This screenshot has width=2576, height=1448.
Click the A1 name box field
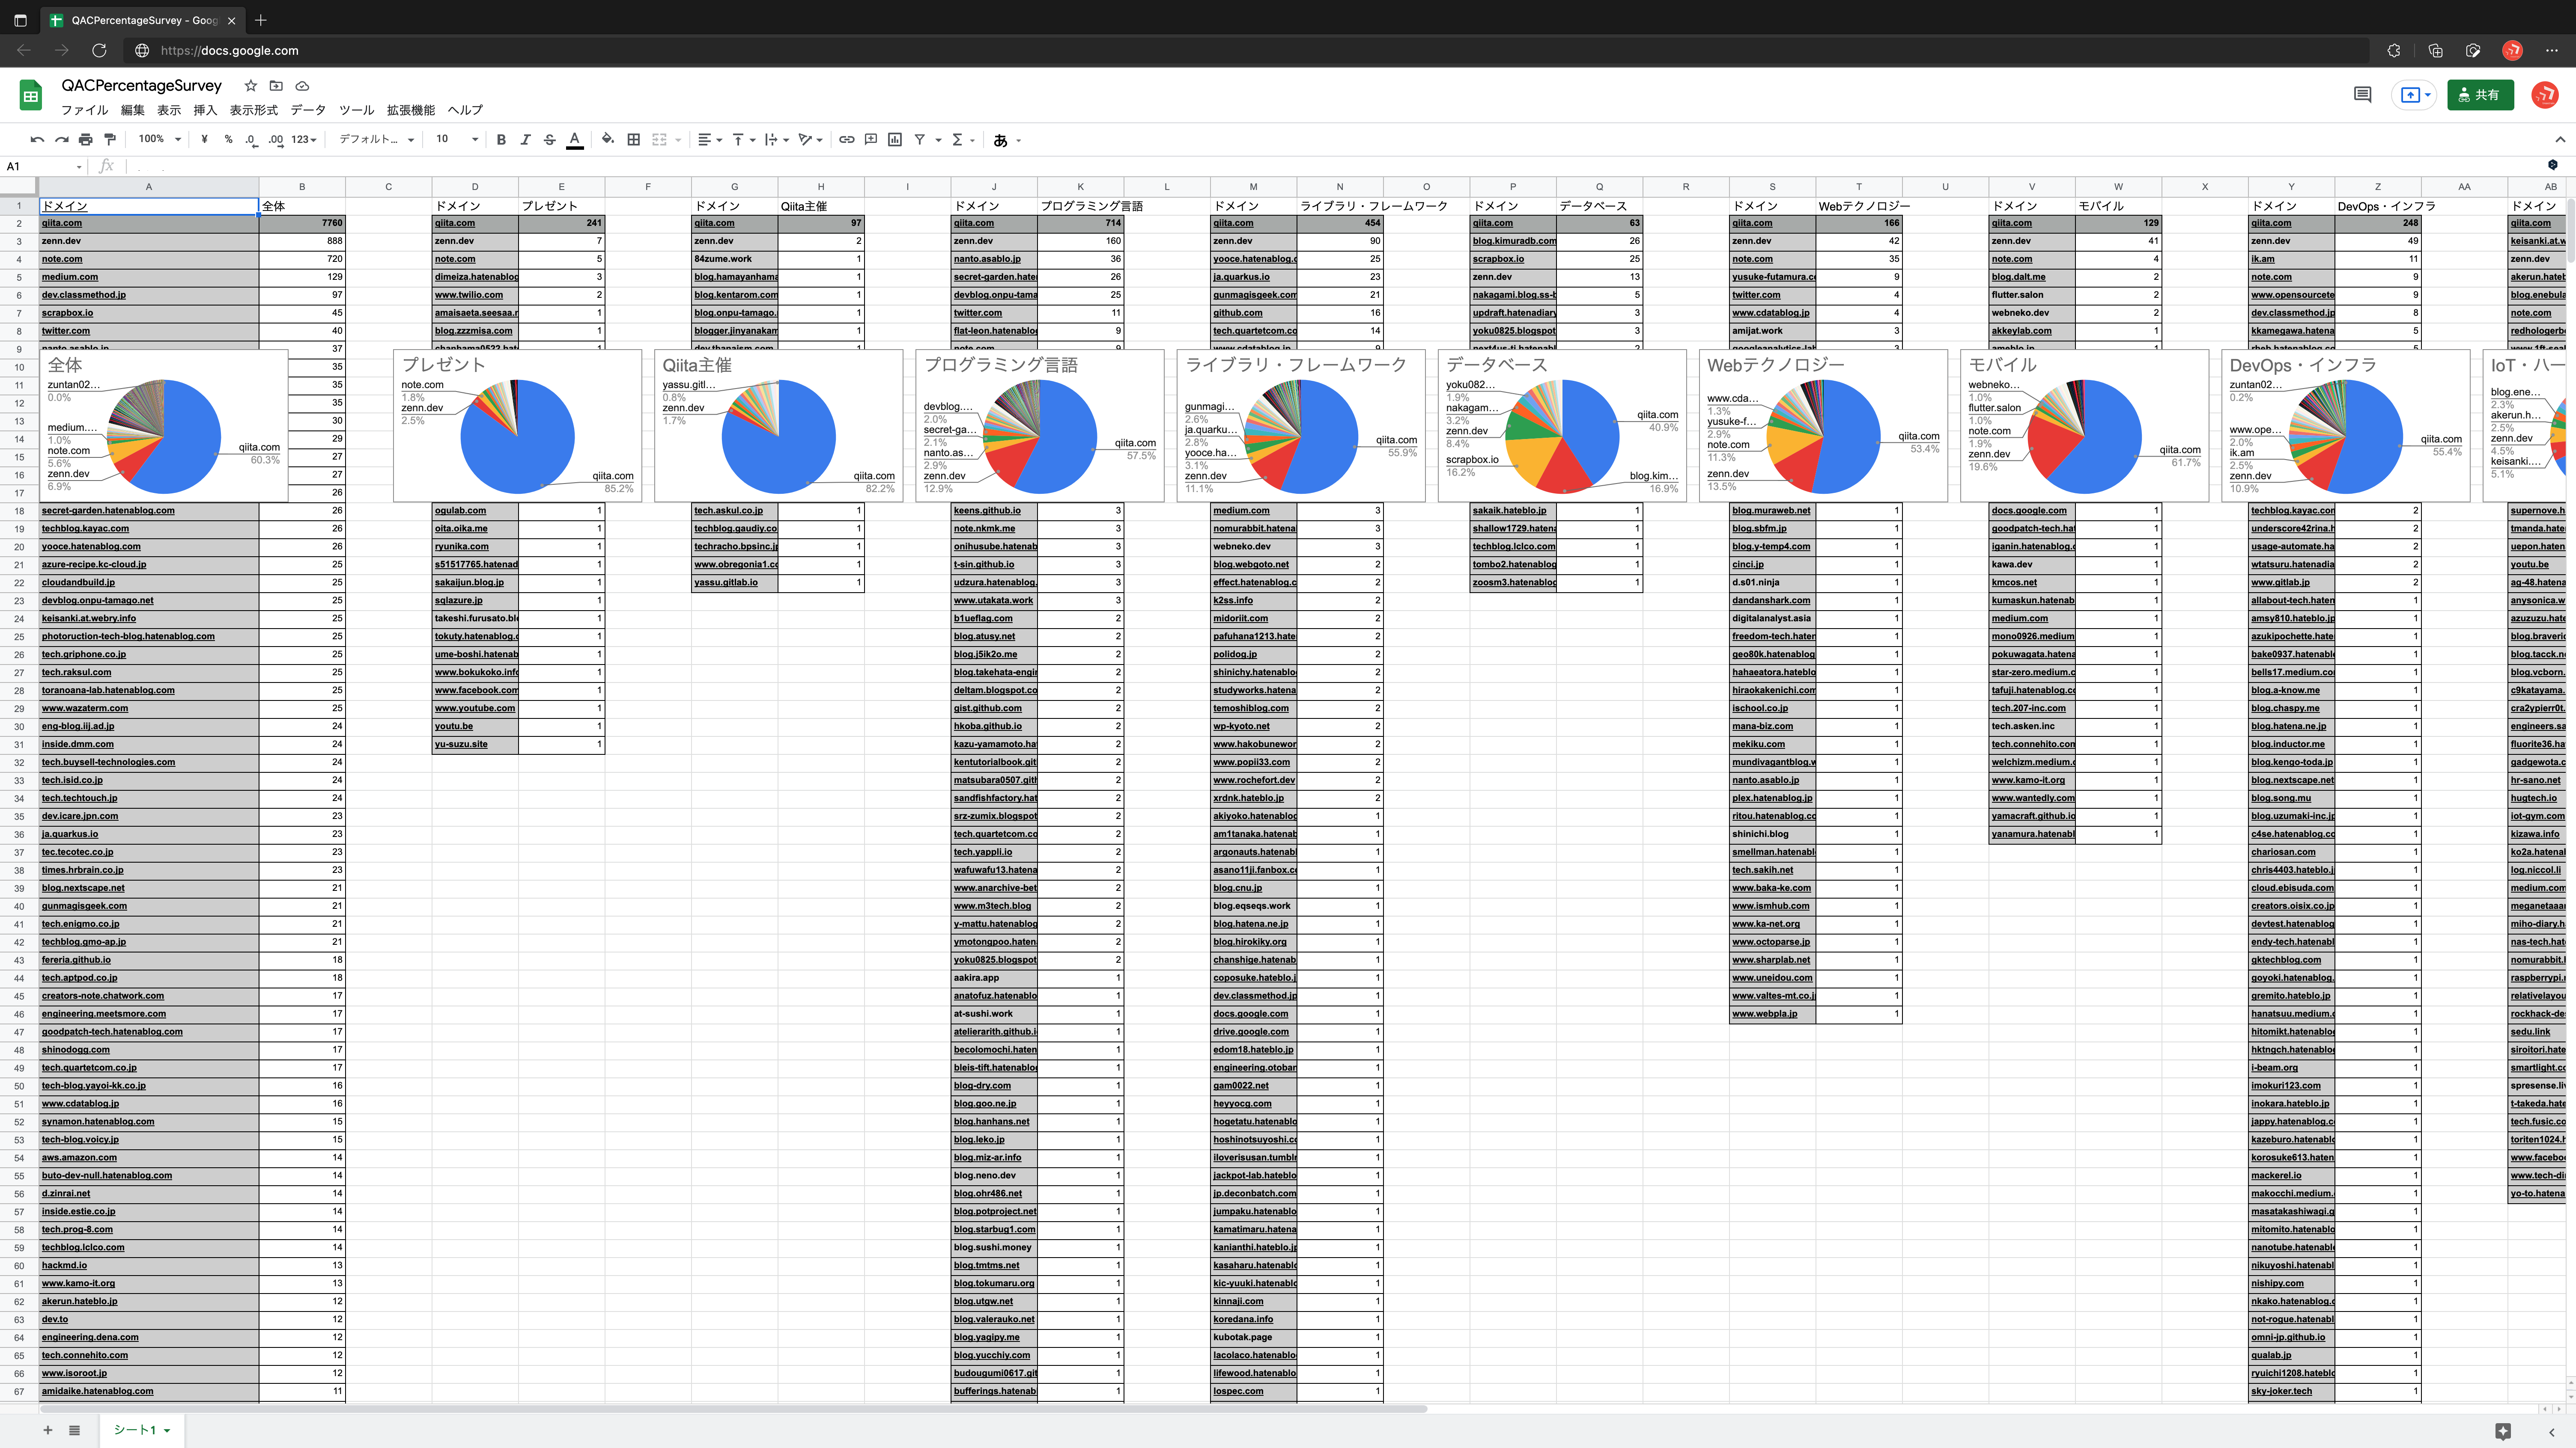[40, 167]
